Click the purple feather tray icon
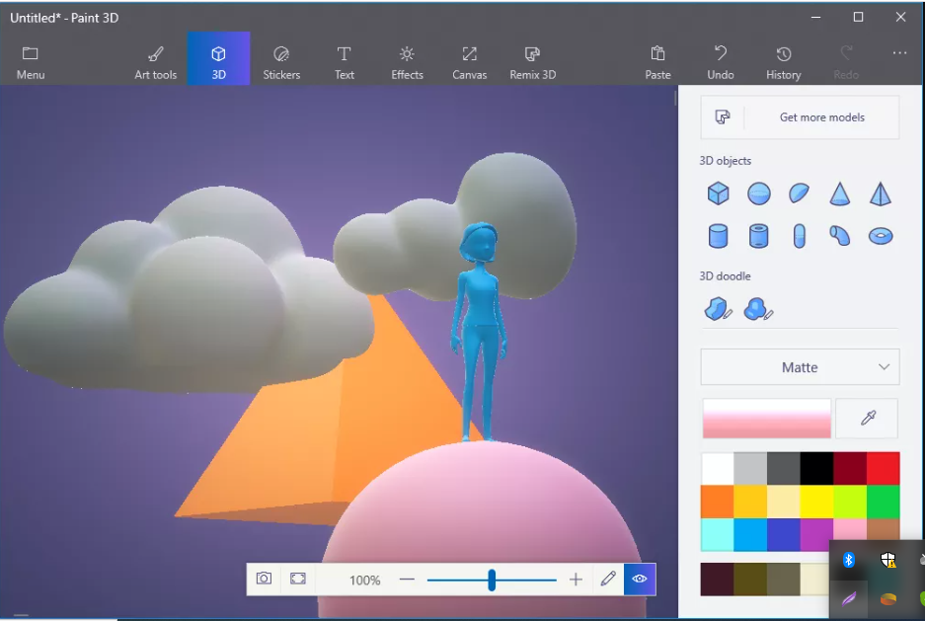Image resolution: width=925 pixels, height=621 pixels. pos(848,599)
